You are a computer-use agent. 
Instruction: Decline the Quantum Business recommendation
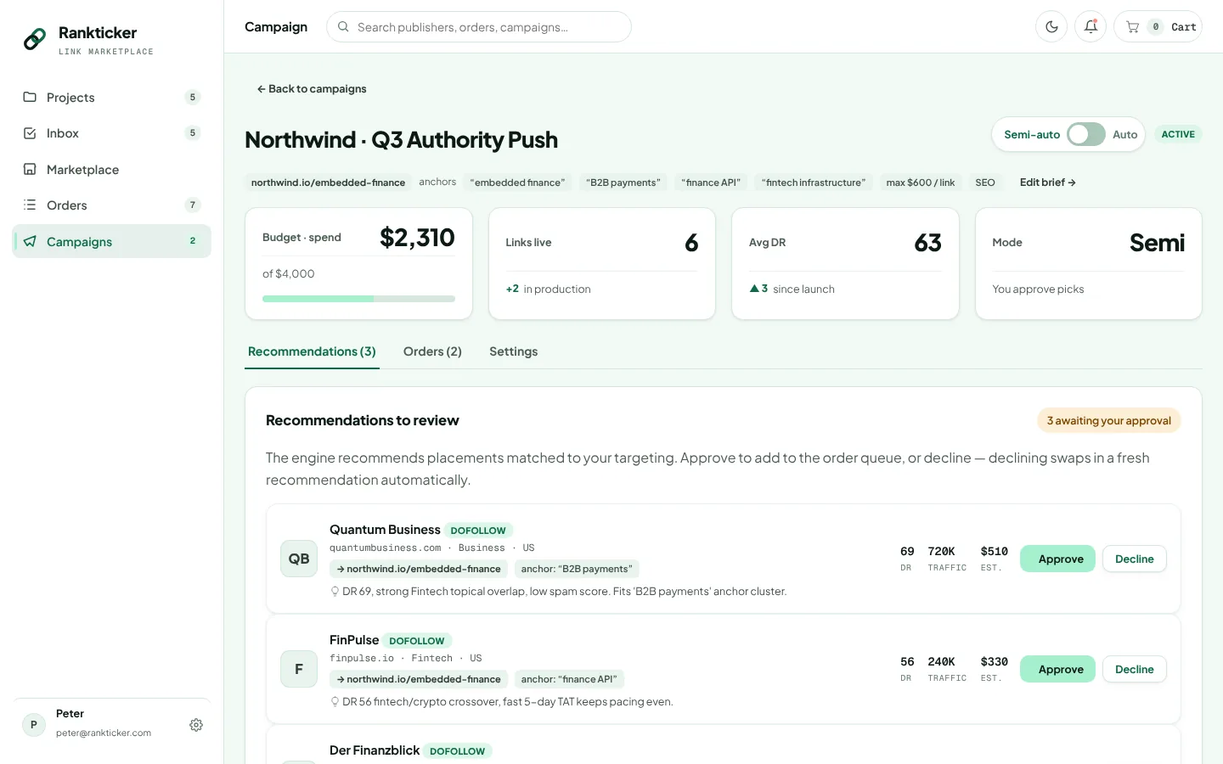tap(1134, 559)
